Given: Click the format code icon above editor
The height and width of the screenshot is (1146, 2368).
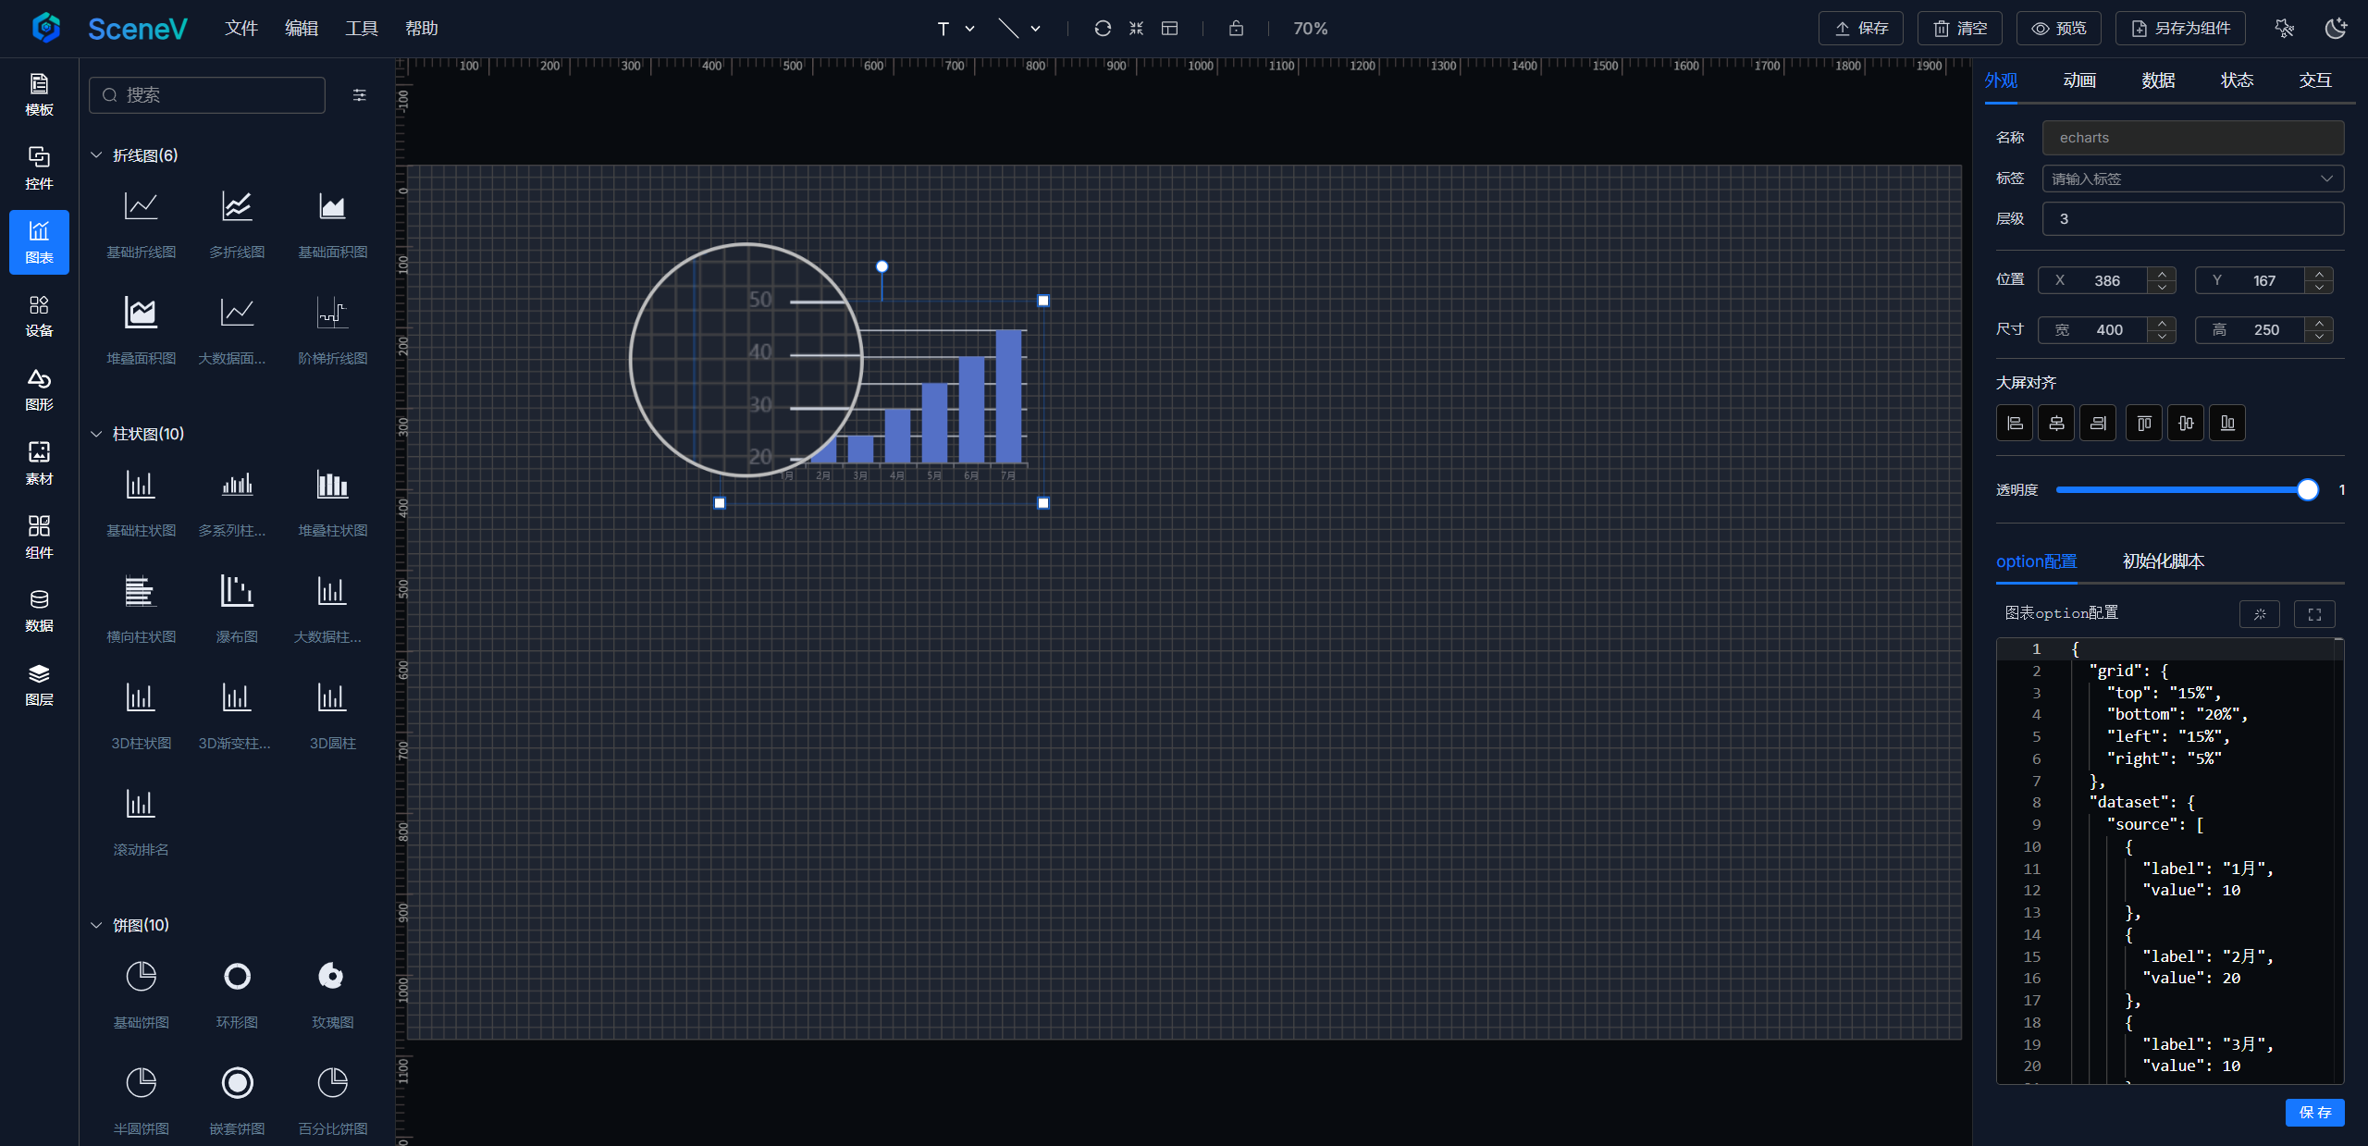Looking at the screenshot, I should (x=2260, y=614).
